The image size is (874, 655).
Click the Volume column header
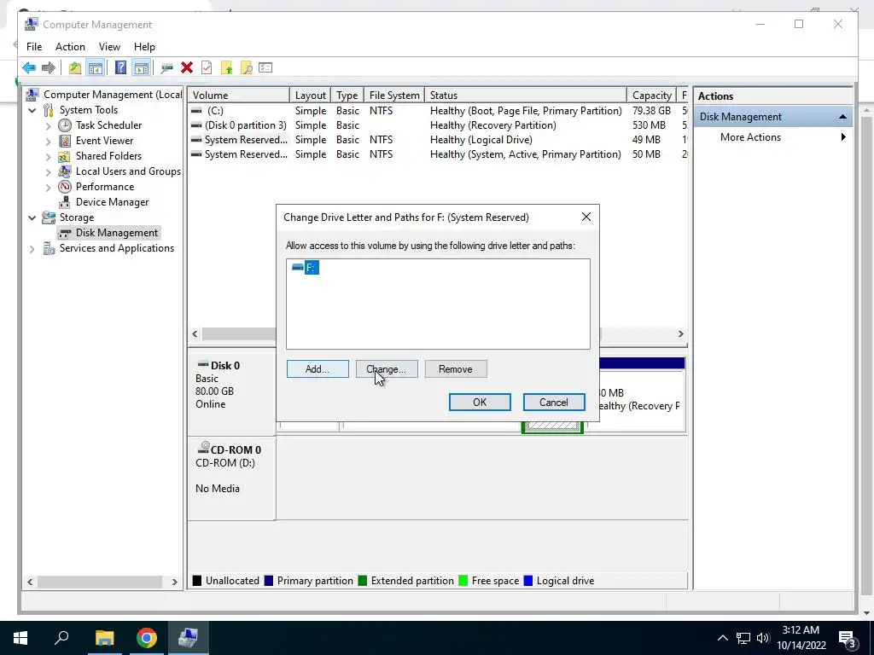239,96
